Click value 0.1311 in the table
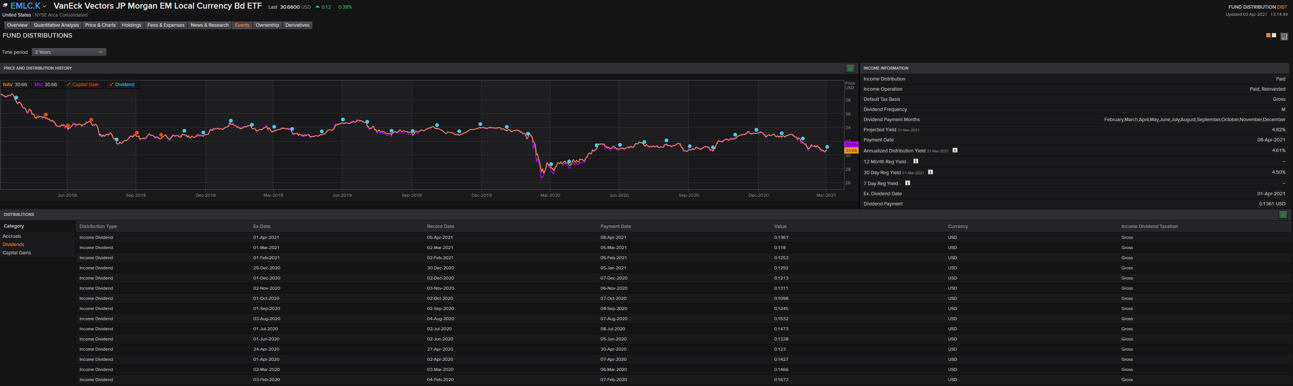1293x386 pixels. click(781, 289)
